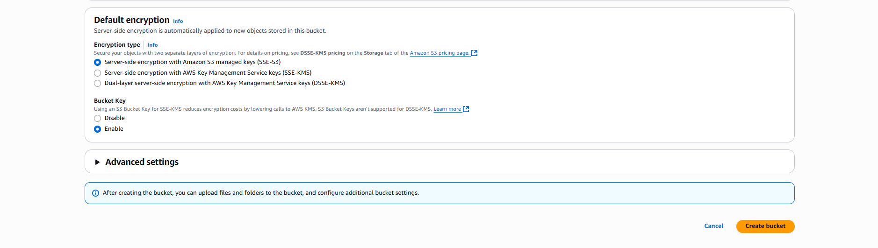Select the SSE-S3 managed keys radio button
Screen dimensions: 878x248
[x=98, y=63]
